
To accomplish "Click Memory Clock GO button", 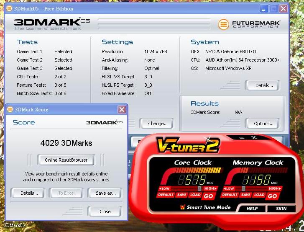I will coord(272,196).
